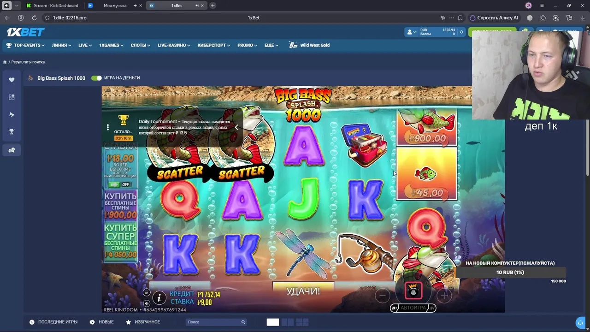Click the 1XBET logo

[x=26, y=32]
